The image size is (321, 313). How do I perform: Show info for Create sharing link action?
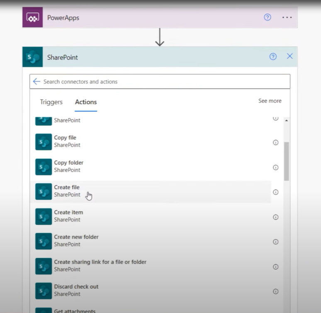point(275,267)
